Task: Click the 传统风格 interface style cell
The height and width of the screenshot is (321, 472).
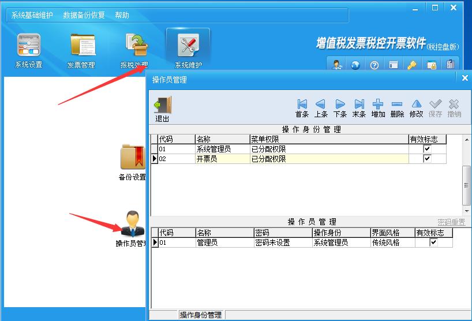Action: [393, 242]
